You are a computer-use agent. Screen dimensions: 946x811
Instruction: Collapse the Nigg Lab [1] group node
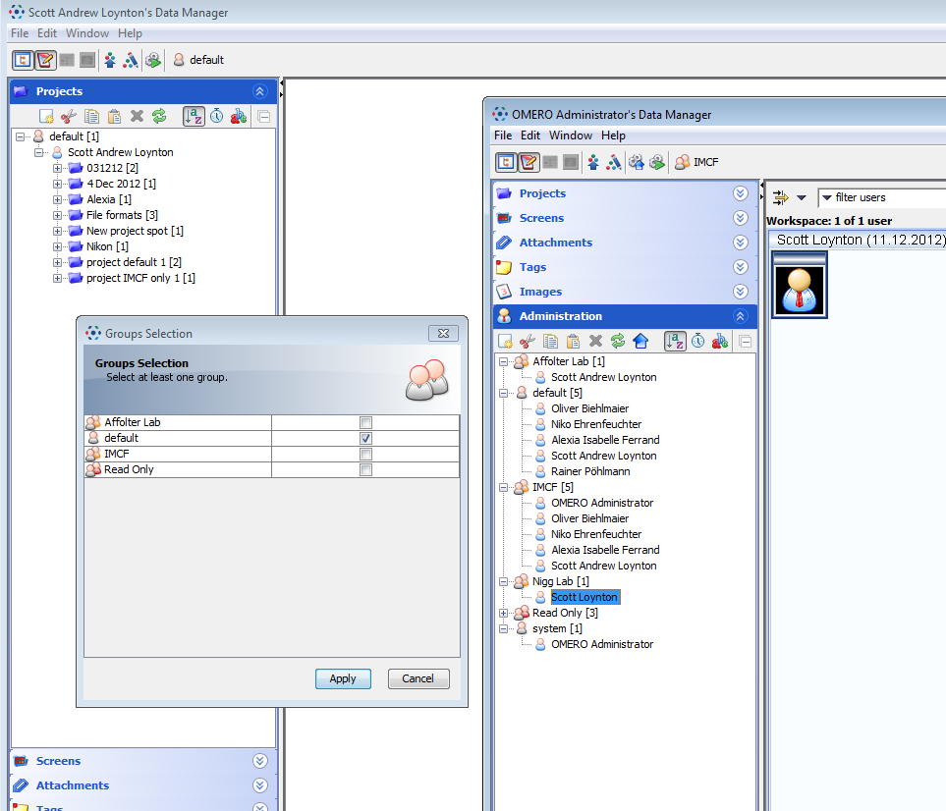pos(503,582)
